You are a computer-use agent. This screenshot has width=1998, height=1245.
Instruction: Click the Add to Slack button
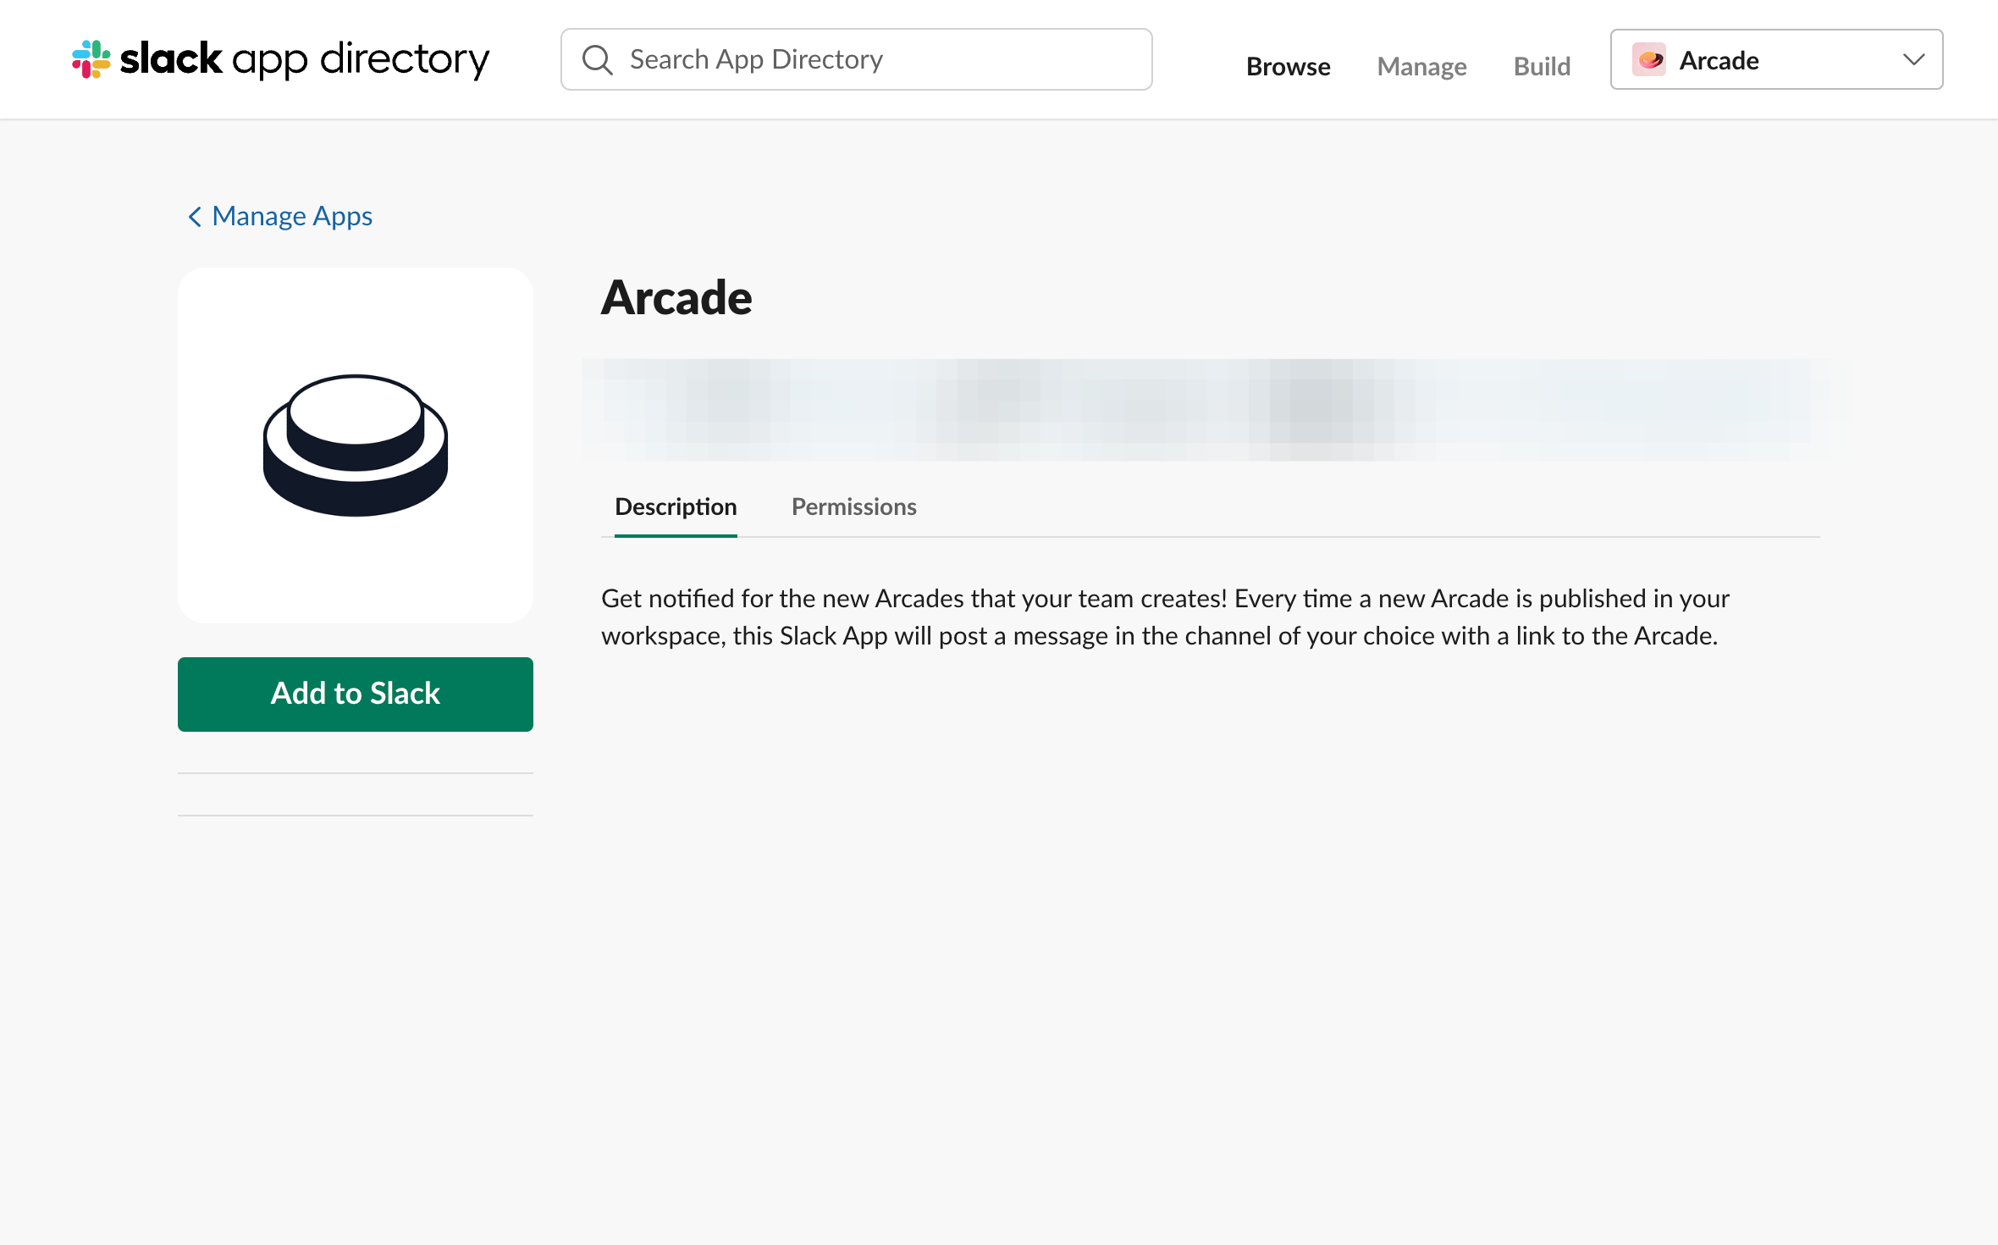tap(356, 694)
